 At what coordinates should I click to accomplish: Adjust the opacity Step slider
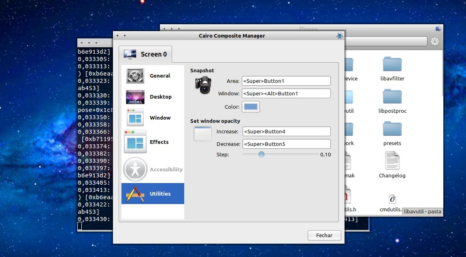[261, 154]
